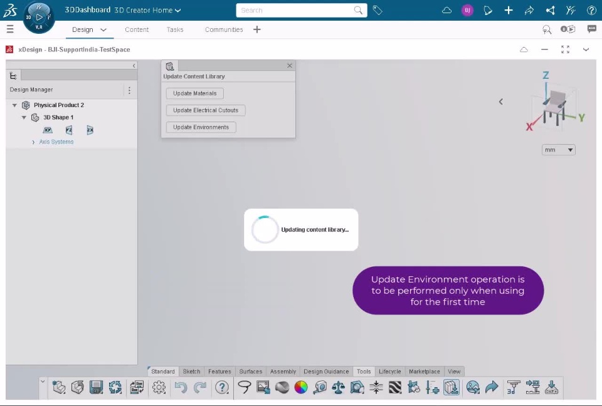Open the mm units dropdown

(558, 150)
